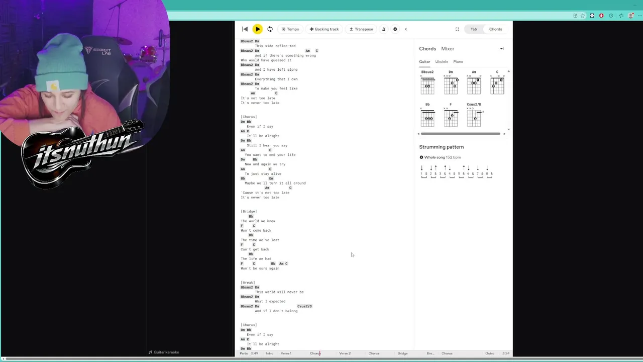Viewport: 643px width, 362px height.
Task: Select Whole song strumming pattern radio
Action: point(421,157)
